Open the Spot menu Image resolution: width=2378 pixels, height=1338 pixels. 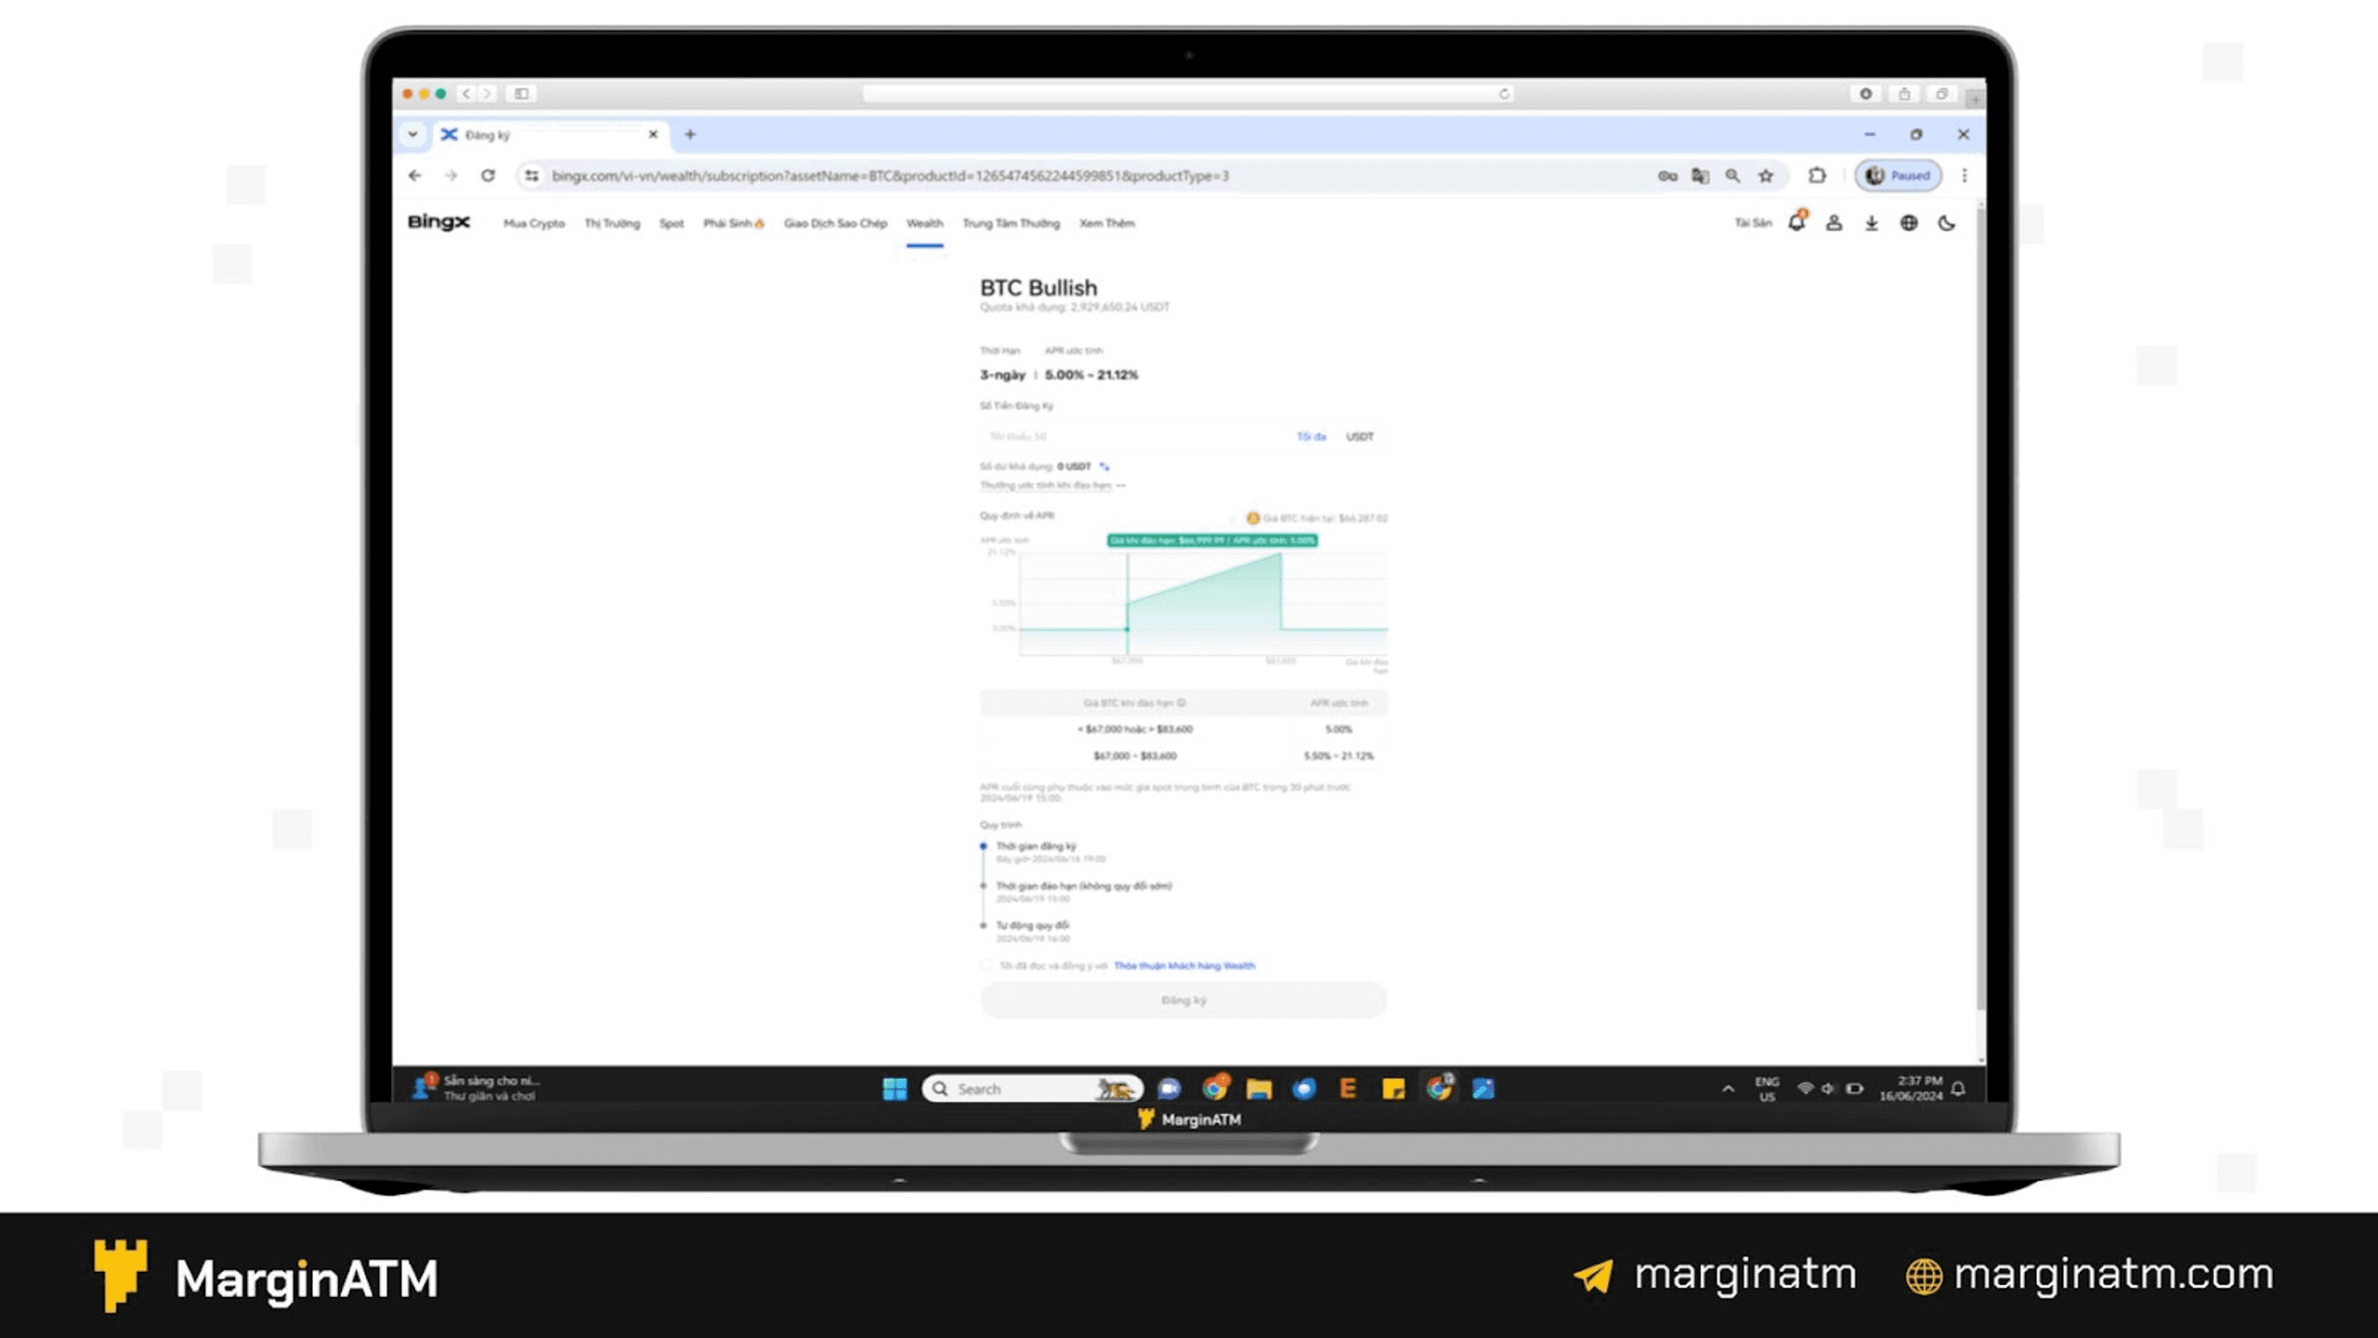click(672, 224)
